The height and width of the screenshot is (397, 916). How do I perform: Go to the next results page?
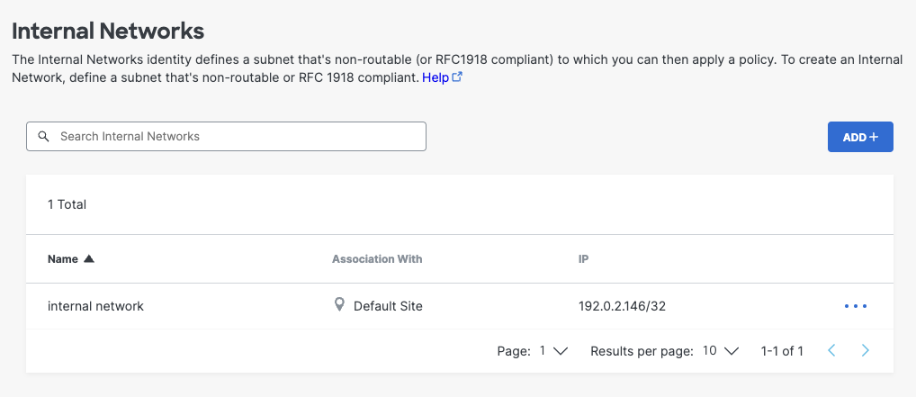tap(866, 351)
